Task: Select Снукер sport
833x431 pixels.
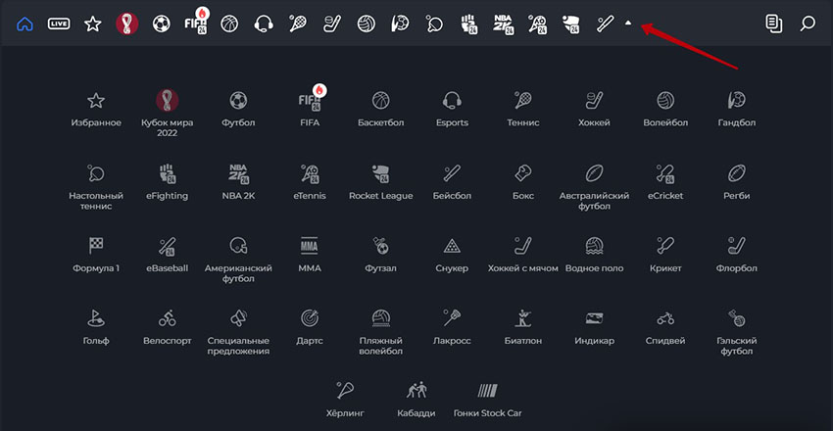Action: tap(452, 255)
